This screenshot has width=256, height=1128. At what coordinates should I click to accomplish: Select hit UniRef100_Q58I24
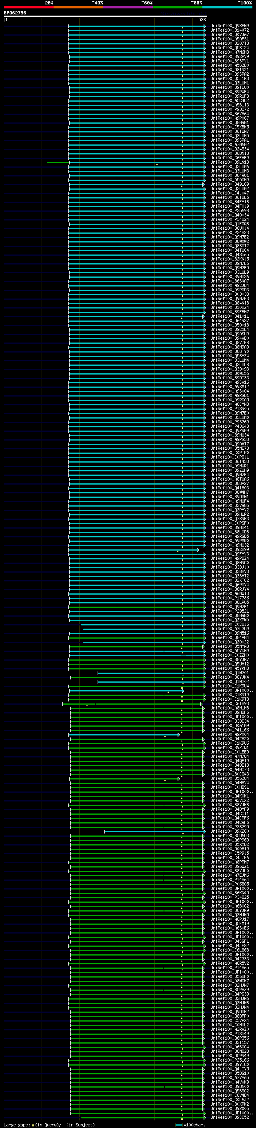[230, 48]
